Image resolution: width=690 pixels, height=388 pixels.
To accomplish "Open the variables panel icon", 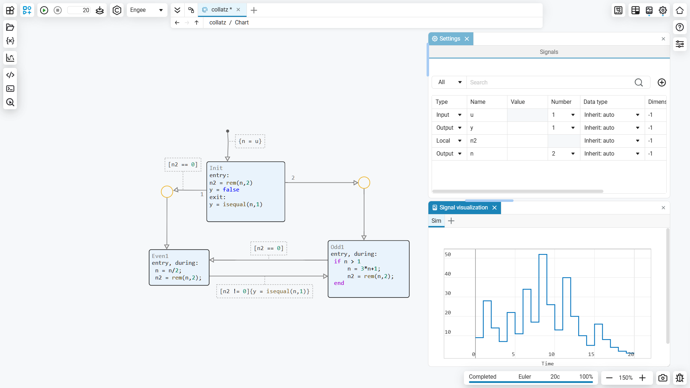I will 10,41.
